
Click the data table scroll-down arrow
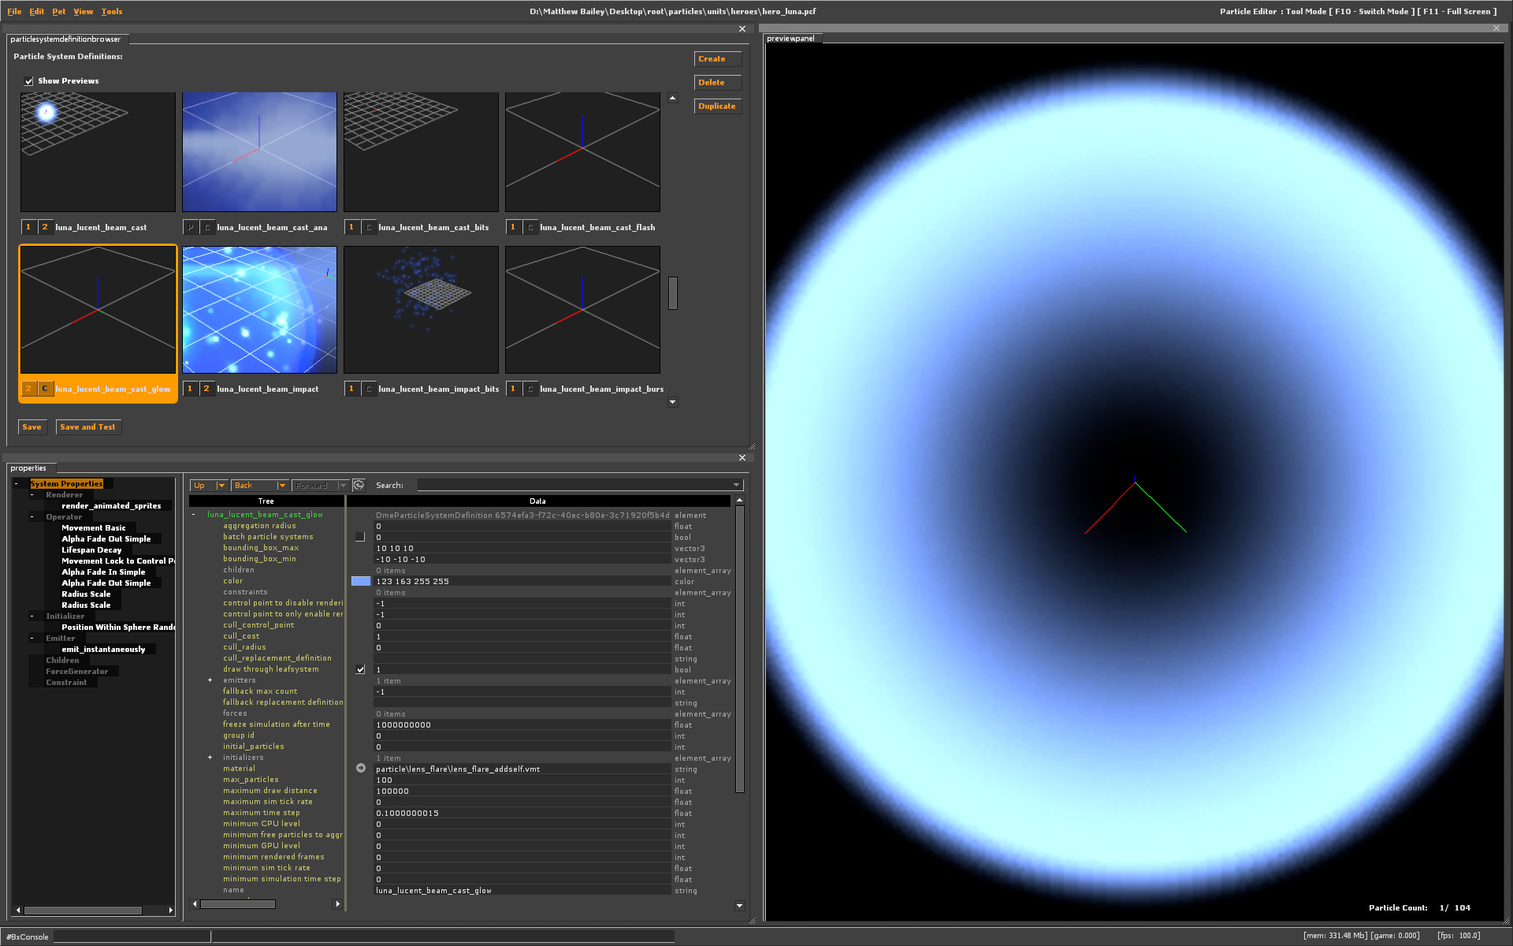[x=739, y=906]
